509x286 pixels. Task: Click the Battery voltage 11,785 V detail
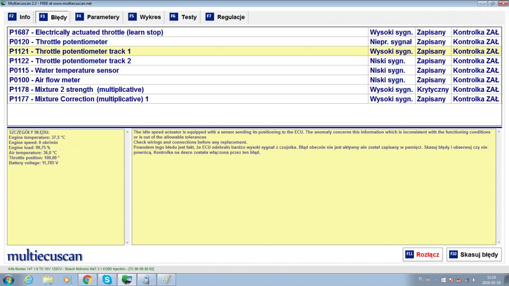click(34, 163)
